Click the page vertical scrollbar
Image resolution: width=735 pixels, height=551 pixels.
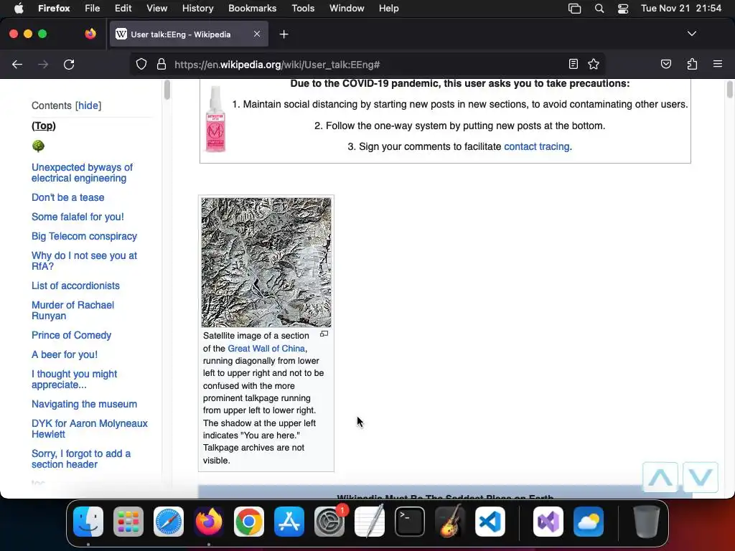point(729,90)
